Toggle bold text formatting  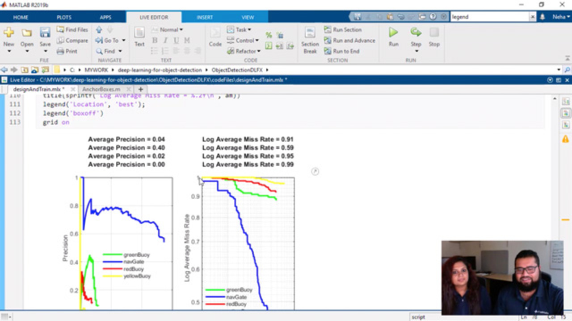pos(155,41)
